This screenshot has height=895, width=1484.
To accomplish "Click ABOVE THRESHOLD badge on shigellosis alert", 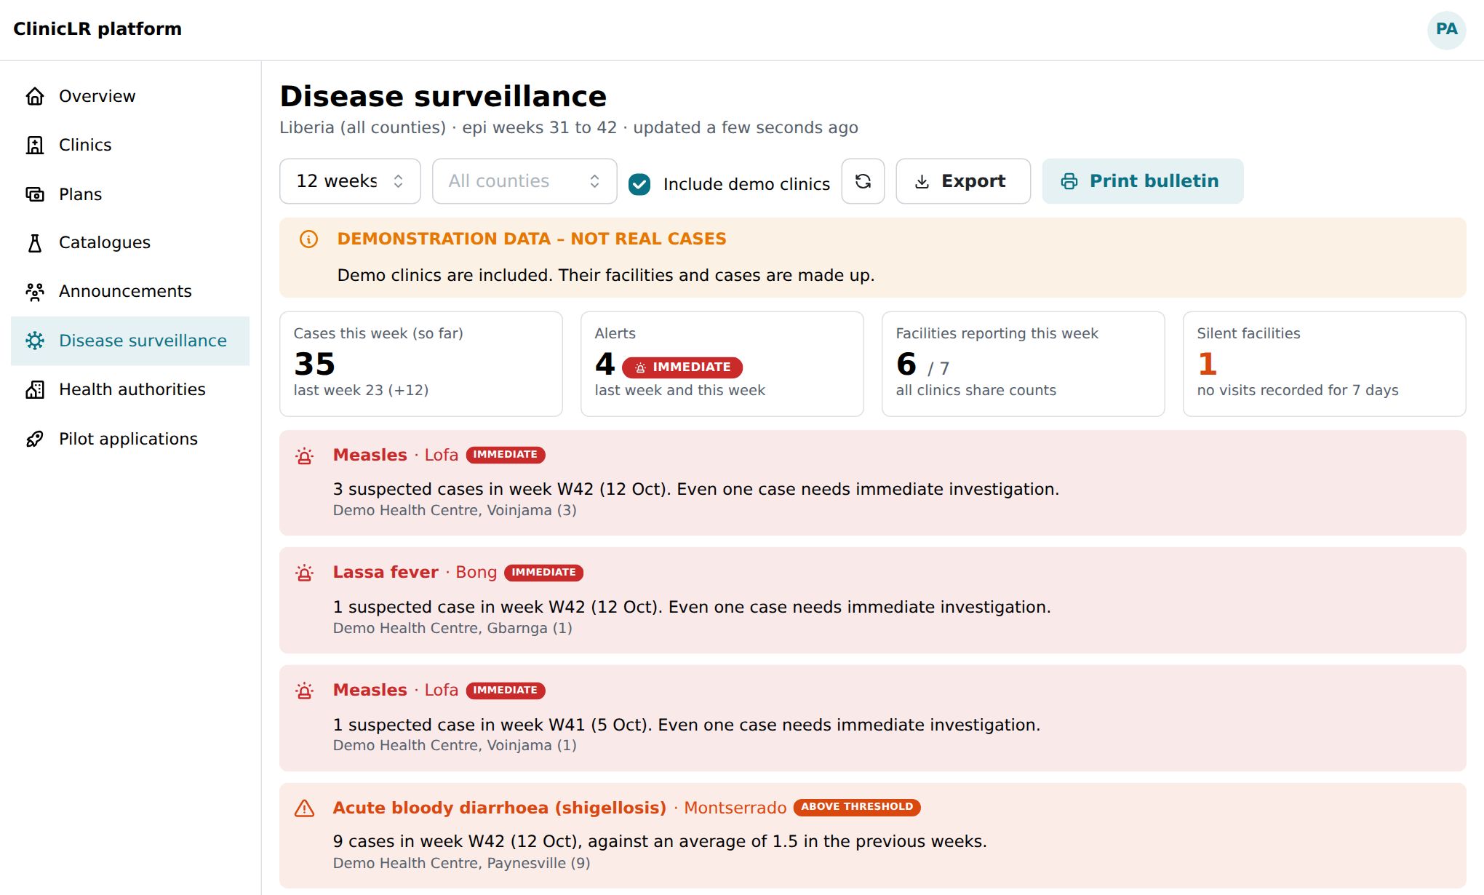I will (x=857, y=807).
